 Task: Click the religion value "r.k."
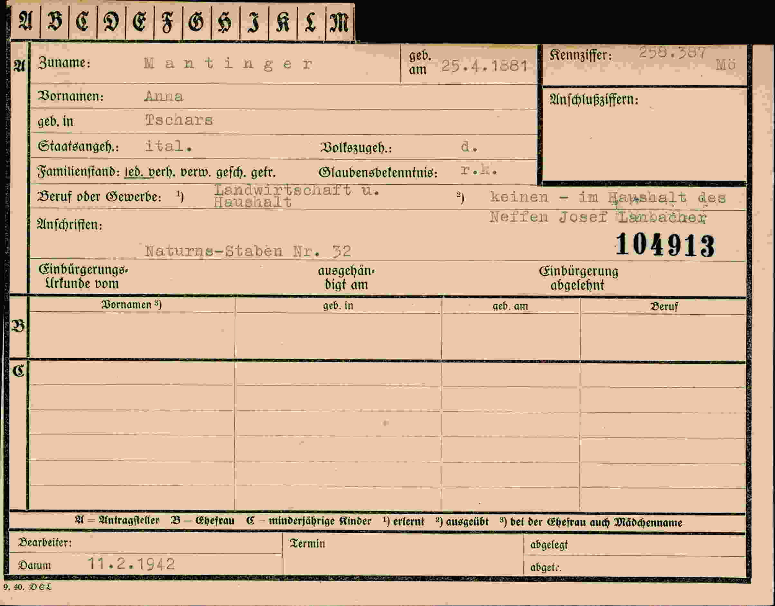point(479,170)
